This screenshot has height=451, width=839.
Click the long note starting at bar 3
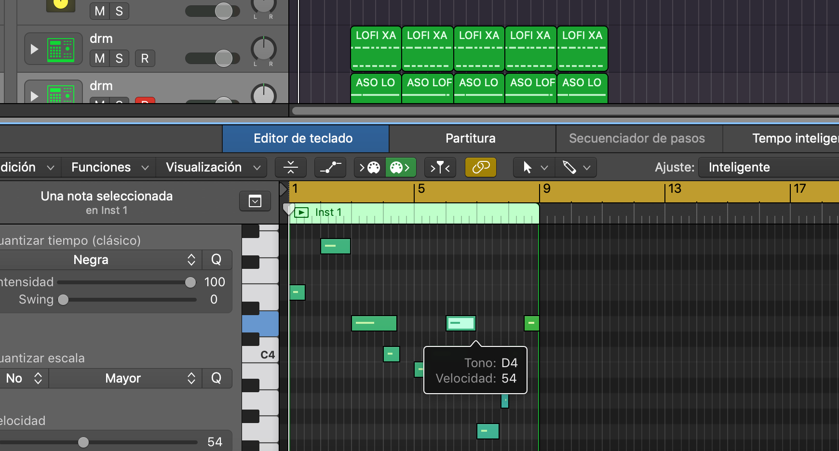(x=374, y=323)
